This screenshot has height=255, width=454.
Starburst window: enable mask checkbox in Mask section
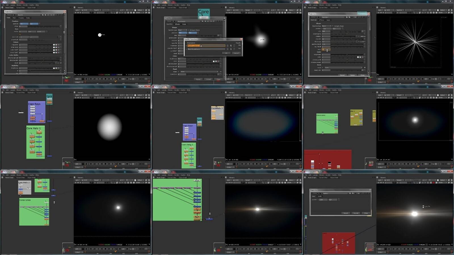pos(322,68)
